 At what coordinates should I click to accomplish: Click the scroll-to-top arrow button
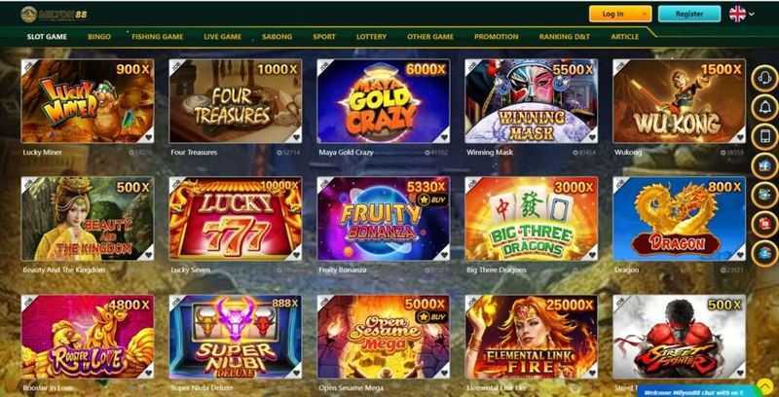(765, 386)
